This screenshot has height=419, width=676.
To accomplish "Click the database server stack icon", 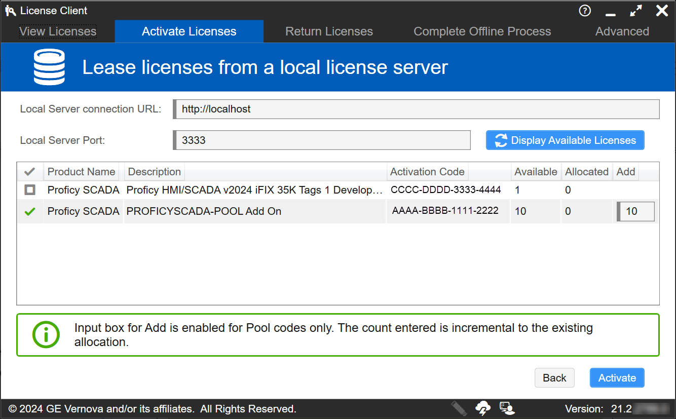I will tap(49, 67).
